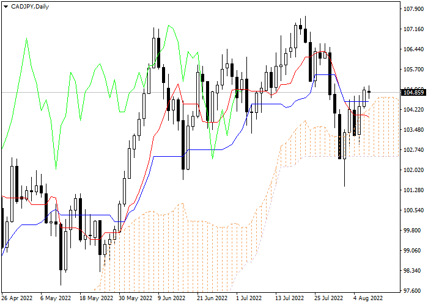Select the 103.480 price axis label
The image size is (428, 305).
pyautogui.click(x=413, y=130)
